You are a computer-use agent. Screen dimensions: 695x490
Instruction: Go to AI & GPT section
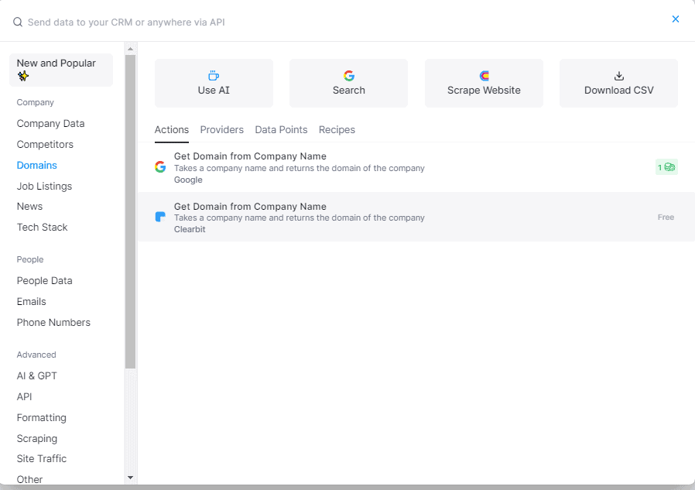click(x=37, y=376)
